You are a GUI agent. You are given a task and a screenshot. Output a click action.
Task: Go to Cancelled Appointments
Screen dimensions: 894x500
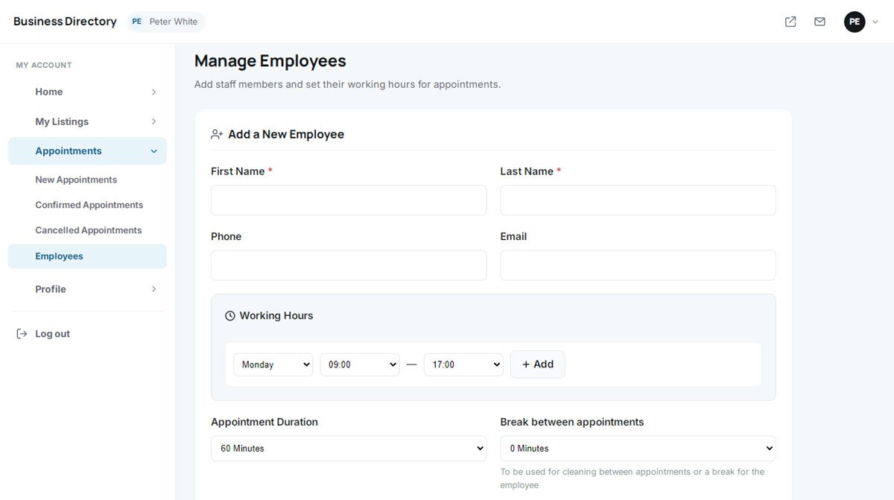[x=87, y=230]
